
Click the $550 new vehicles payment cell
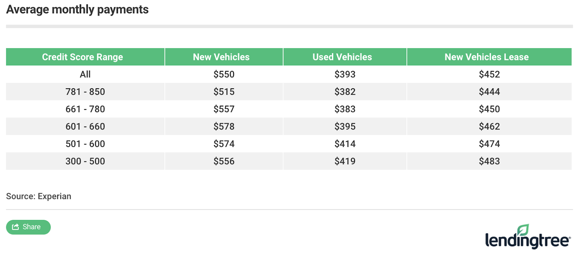point(224,74)
